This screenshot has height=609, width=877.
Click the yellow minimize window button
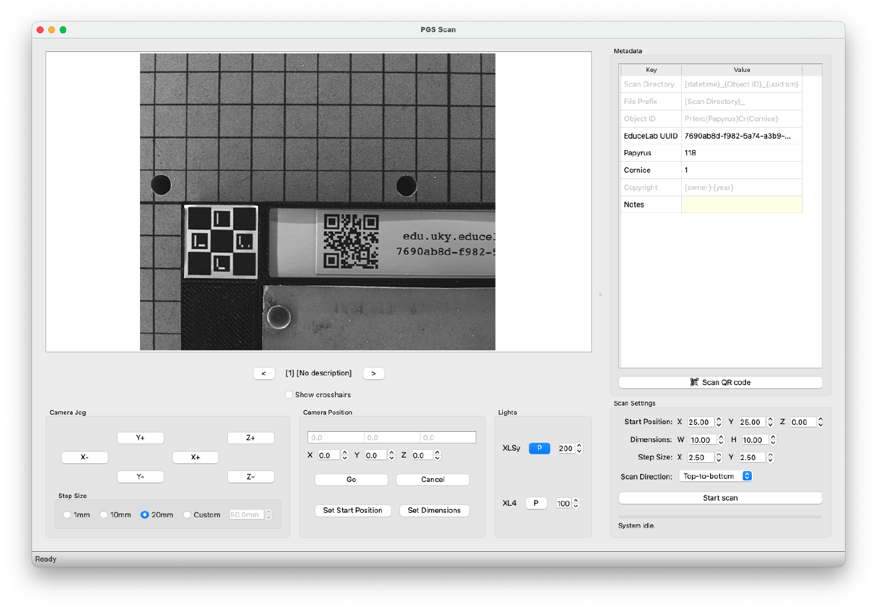tap(51, 30)
